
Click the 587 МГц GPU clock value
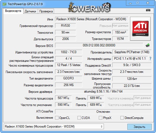(63, 98)
